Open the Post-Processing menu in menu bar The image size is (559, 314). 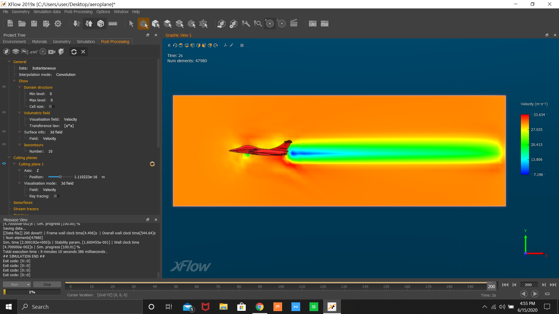[x=78, y=12]
